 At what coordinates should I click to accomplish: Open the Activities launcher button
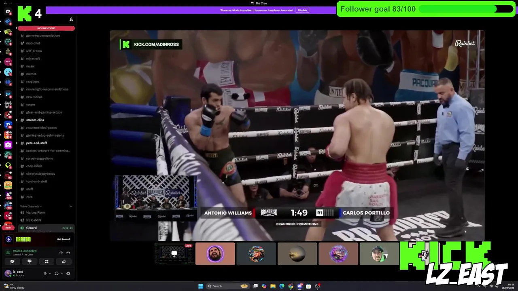[x=47, y=261]
